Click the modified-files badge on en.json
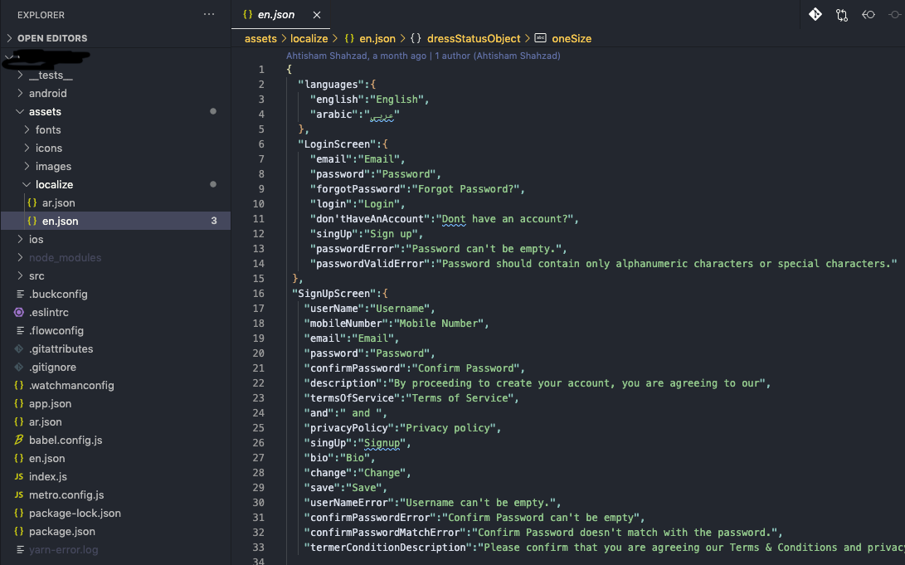The image size is (905, 565). coord(214,221)
